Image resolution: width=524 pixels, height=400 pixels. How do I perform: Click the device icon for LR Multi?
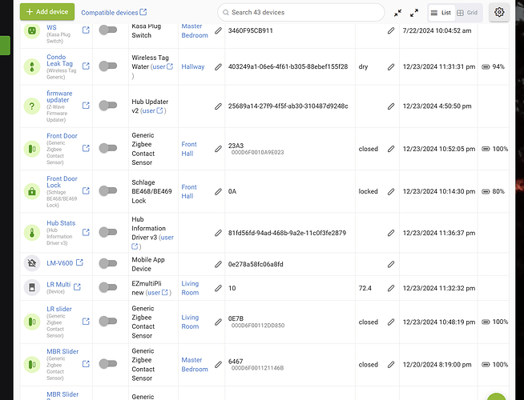click(x=32, y=287)
